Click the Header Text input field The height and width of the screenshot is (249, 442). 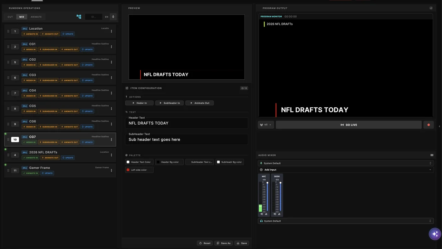[x=186, y=123]
